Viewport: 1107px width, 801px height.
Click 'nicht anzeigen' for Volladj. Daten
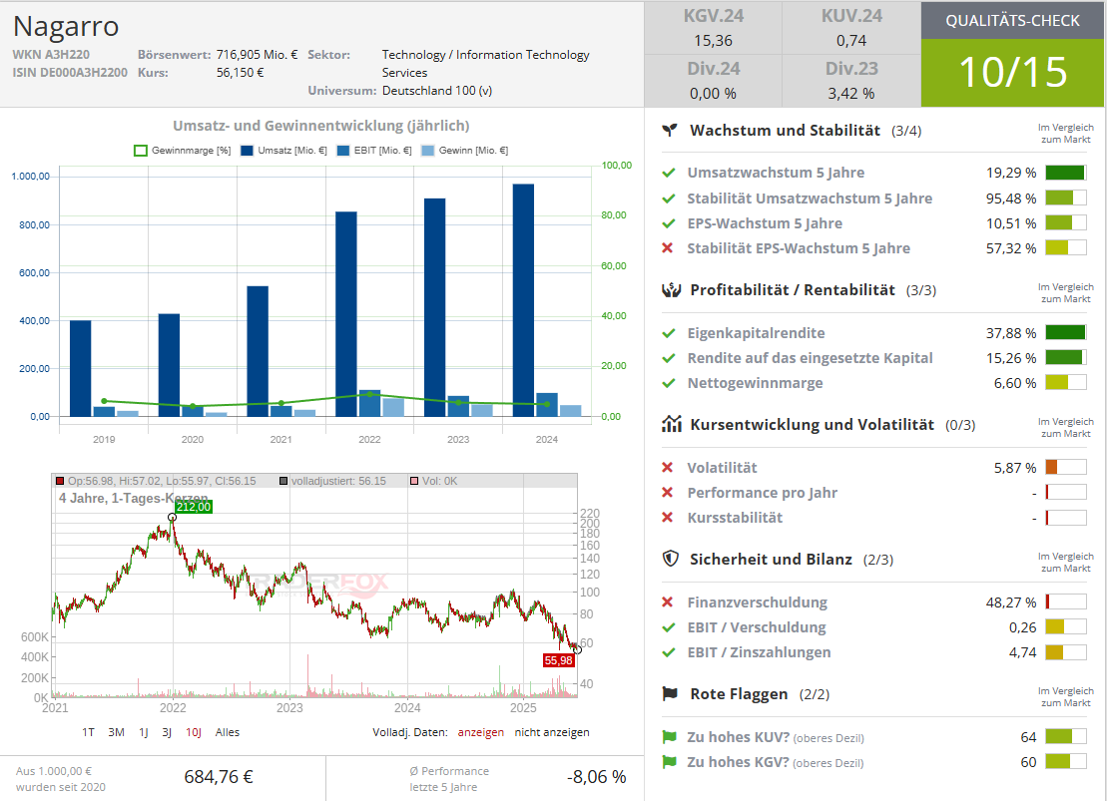point(552,732)
